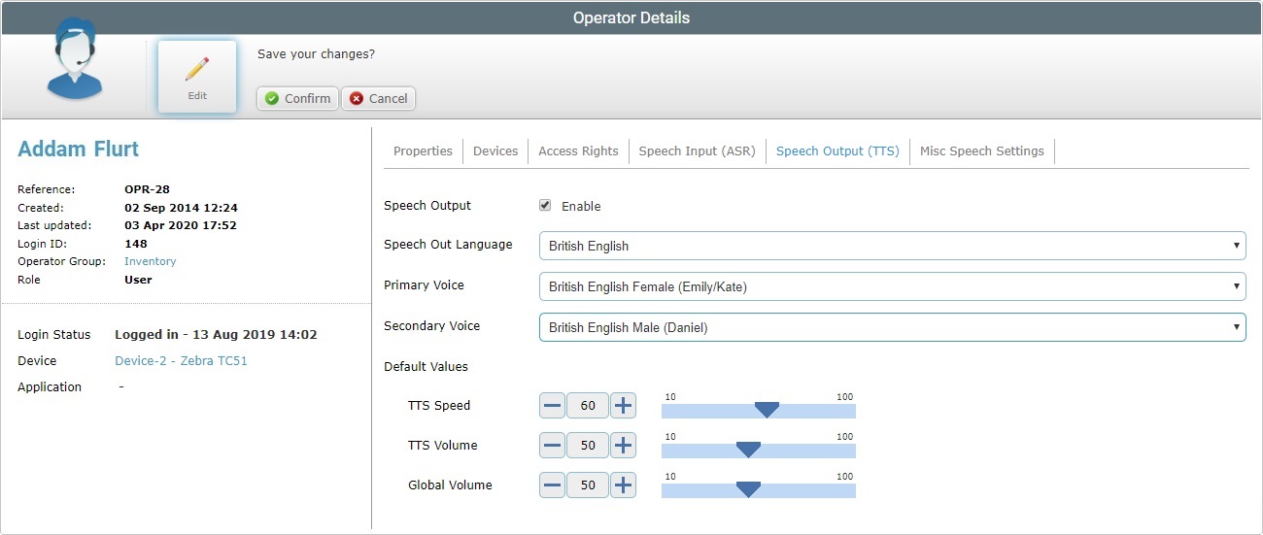Open the Speech Out Language dropdown
This screenshot has width=1263, height=535.
(x=892, y=246)
